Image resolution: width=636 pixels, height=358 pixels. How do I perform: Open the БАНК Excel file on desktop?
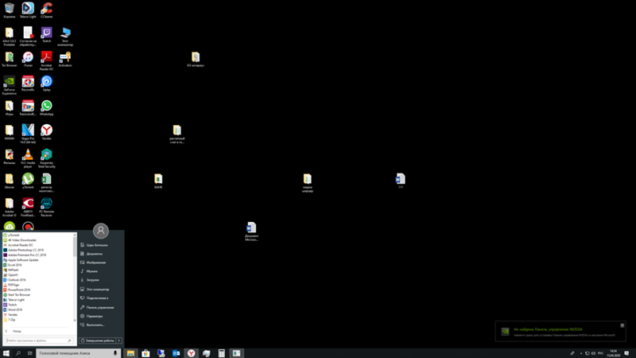tap(158, 181)
